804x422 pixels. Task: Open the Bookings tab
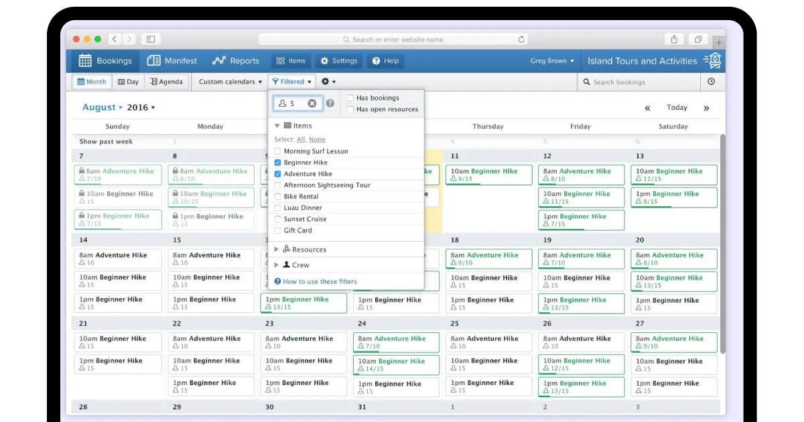(105, 61)
